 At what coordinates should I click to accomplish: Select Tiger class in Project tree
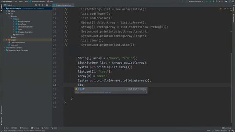[x=19, y=29]
